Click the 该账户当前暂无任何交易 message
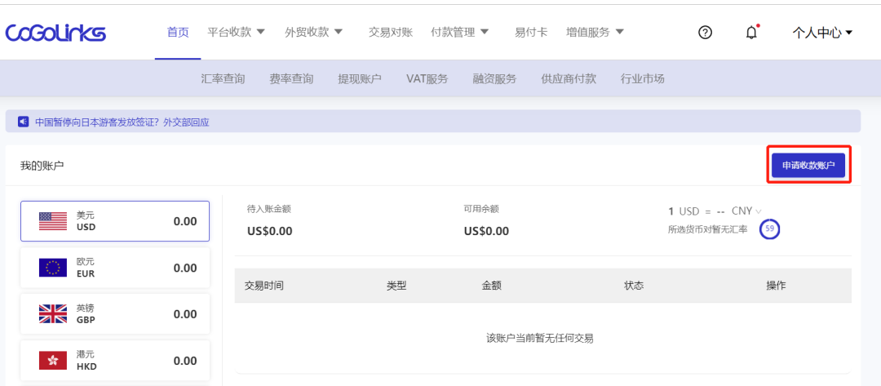The height and width of the screenshot is (386, 881). pos(540,338)
